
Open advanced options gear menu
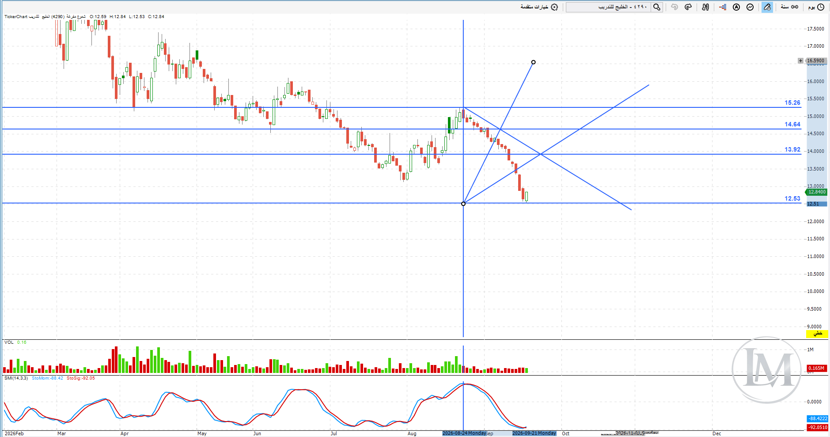click(539, 7)
